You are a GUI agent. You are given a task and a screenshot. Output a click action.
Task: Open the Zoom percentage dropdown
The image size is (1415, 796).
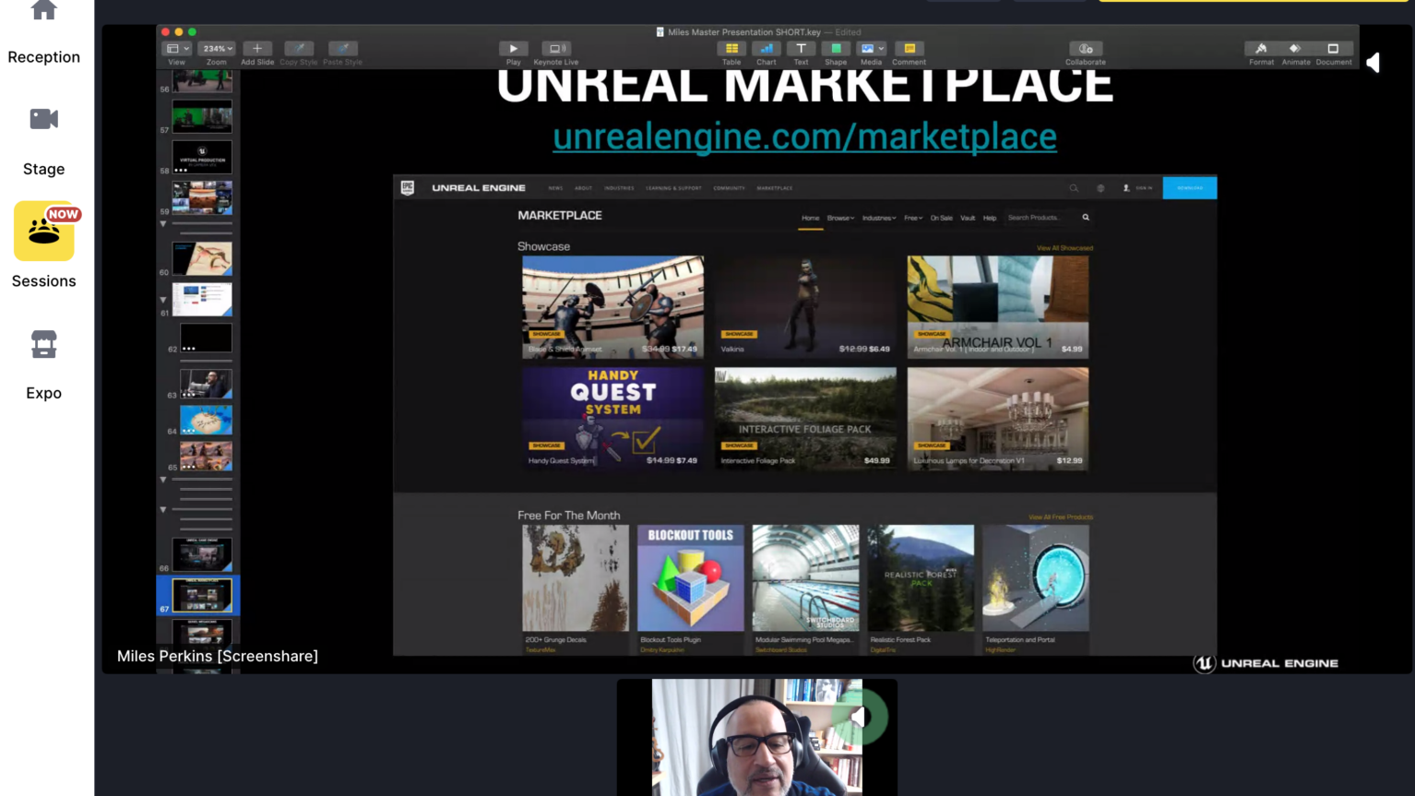point(217,49)
